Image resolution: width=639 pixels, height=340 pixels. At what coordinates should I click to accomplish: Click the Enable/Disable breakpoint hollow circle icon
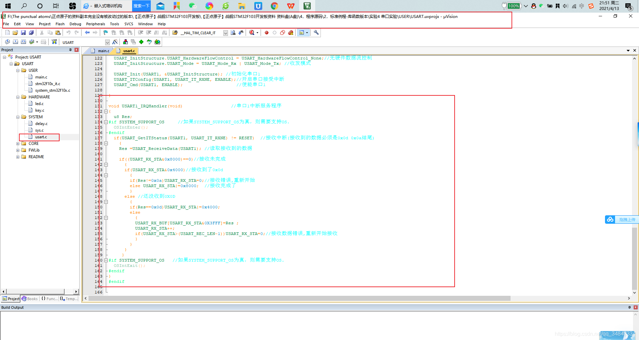pos(275,33)
